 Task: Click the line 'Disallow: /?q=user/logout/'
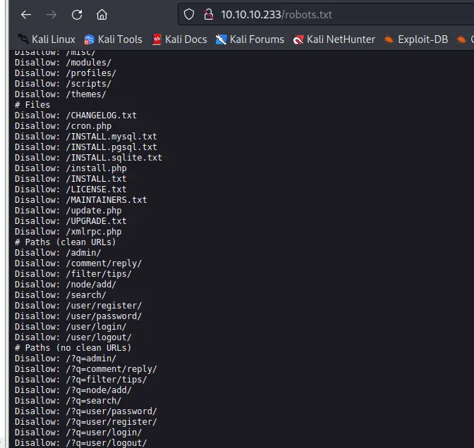(81, 443)
